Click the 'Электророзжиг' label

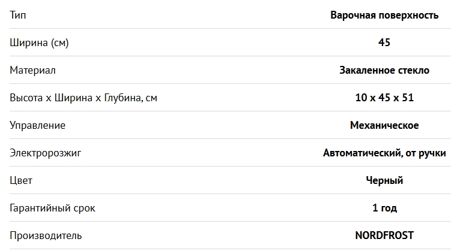[45, 153]
